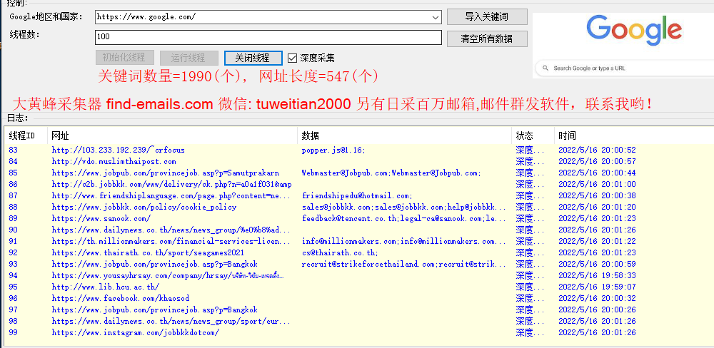Click thread ID 99 cell
The width and height of the screenshot is (714, 348).
click(13, 332)
